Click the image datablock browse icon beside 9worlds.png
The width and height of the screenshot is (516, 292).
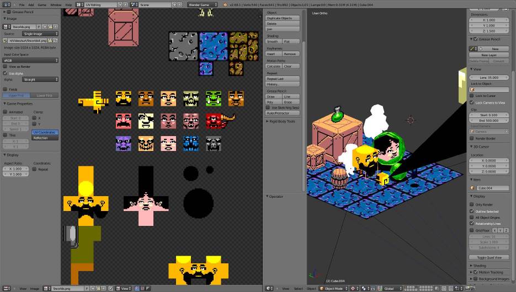click(x=7, y=26)
